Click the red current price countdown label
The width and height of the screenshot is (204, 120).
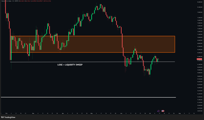pyautogui.click(x=199, y=59)
